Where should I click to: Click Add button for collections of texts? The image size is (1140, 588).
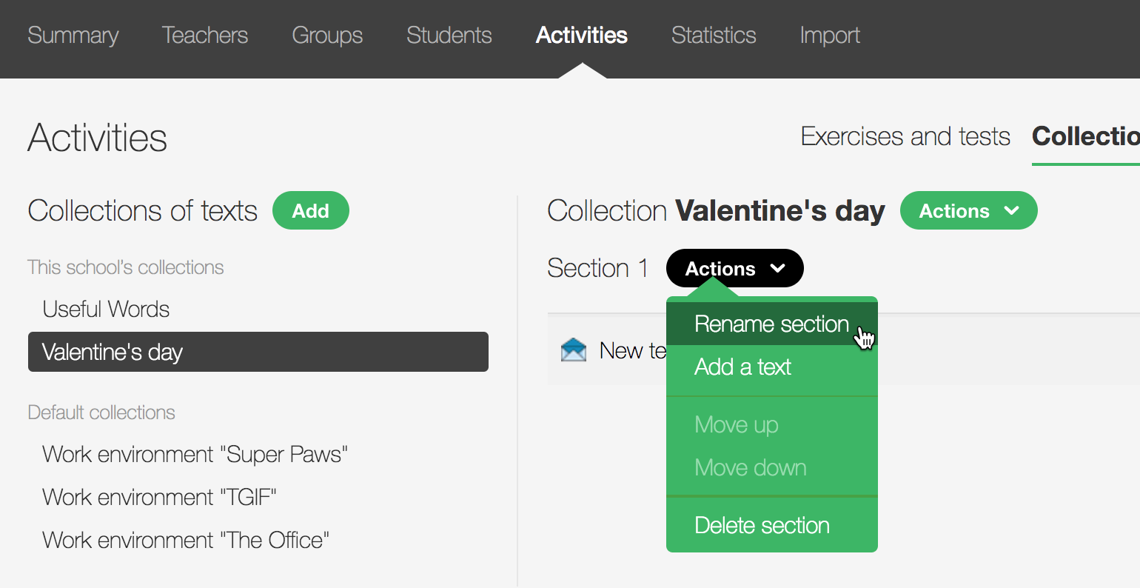(x=310, y=211)
